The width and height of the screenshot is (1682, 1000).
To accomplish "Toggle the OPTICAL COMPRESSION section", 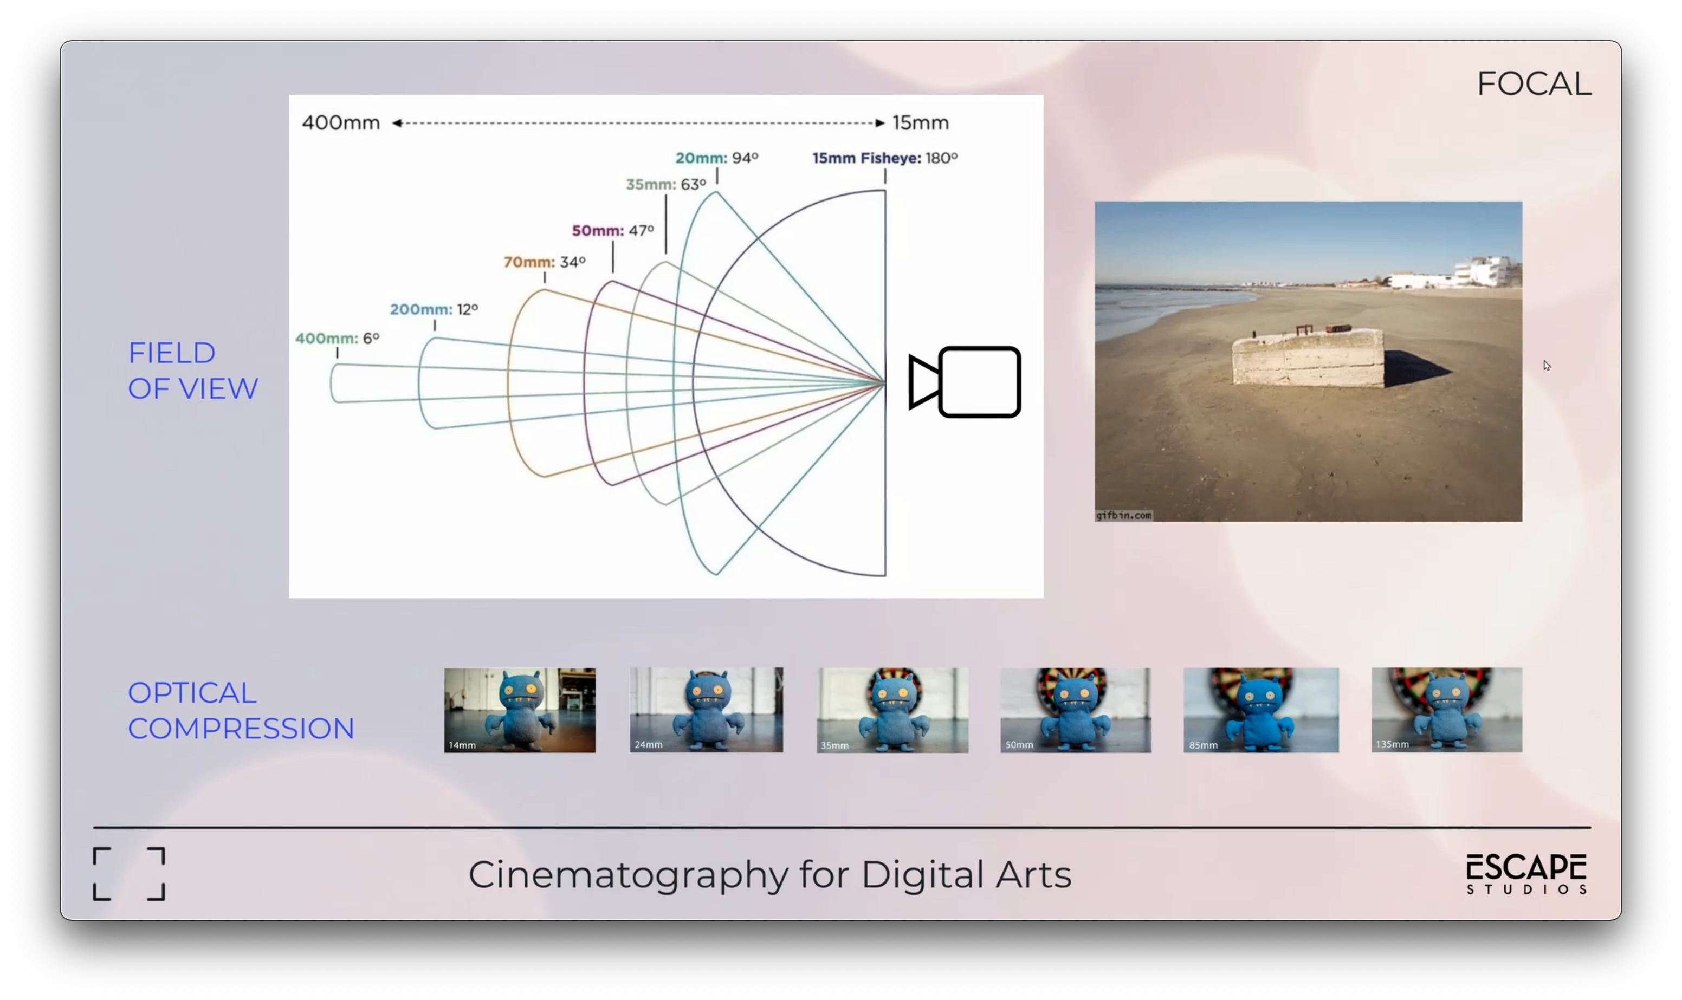I will (241, 710).
